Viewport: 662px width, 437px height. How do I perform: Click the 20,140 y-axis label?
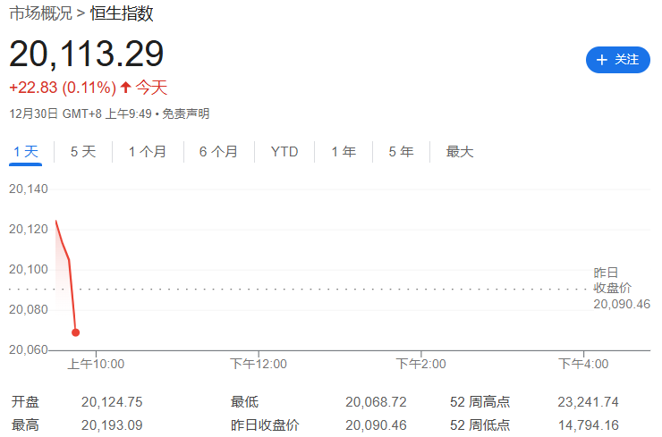click(29, 189)
